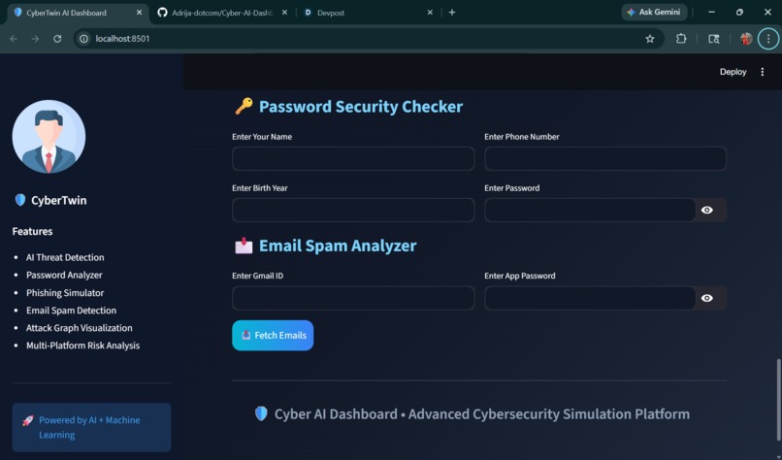Switch to the Adrija-dotcom GitHub tab
The width and height of the screenshot is (782, 460).
click(x=222, y=13)
